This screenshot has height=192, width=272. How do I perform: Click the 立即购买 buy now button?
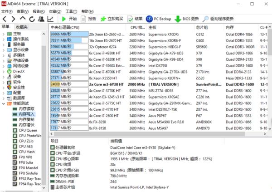[x=112, y=19]
